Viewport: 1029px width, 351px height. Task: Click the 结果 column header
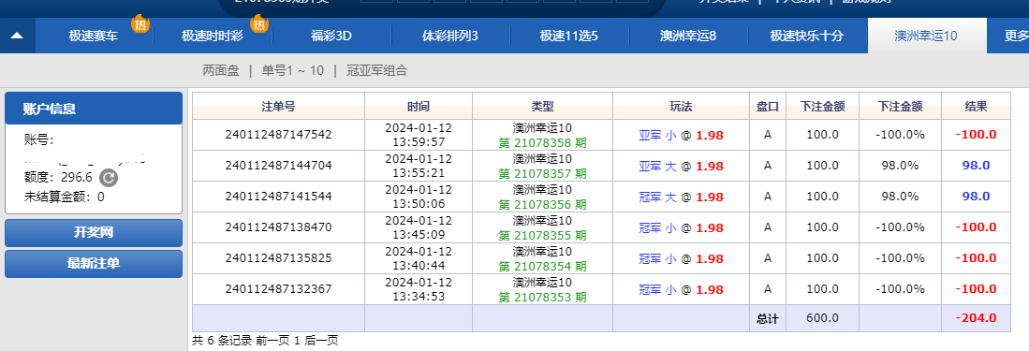(x=976, y=107)
